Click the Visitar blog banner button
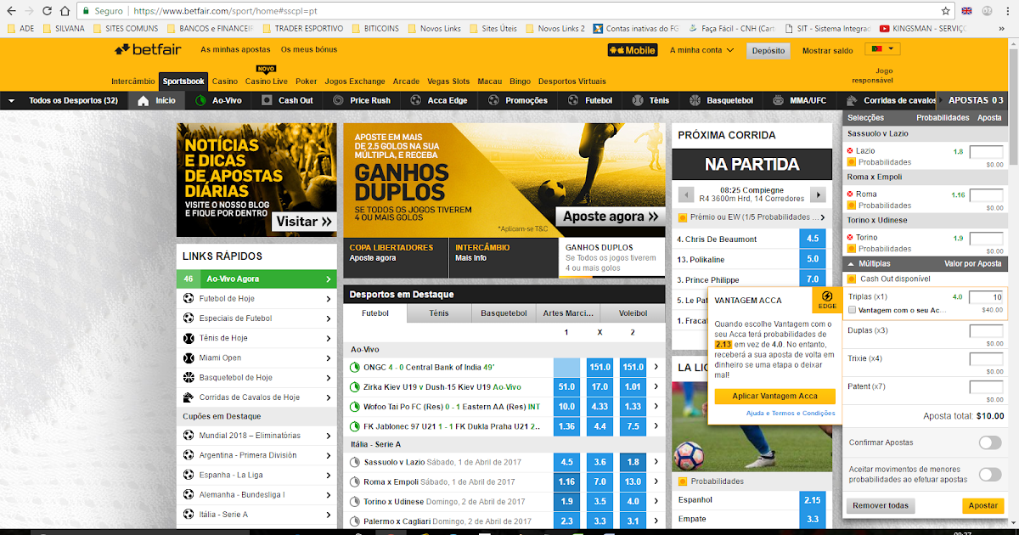This screenshot has height=535, width=1019. 304,222
